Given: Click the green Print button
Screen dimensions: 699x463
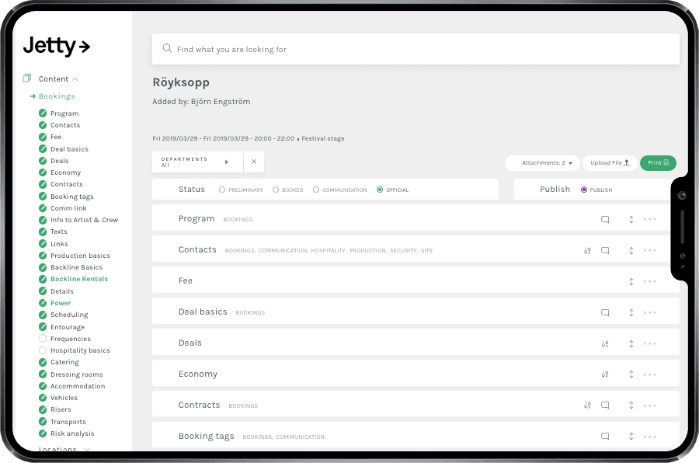Looking at the screenshot, I should click(x=659, y=163).
